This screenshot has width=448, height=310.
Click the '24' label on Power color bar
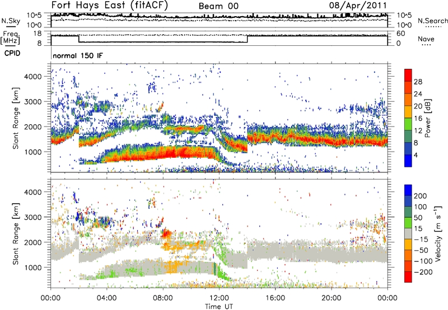point(418,94)
